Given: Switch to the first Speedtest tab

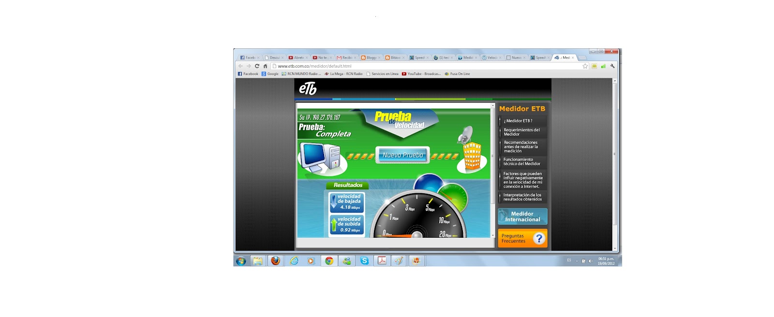Looking at the screenshot, I should [418, 58].
